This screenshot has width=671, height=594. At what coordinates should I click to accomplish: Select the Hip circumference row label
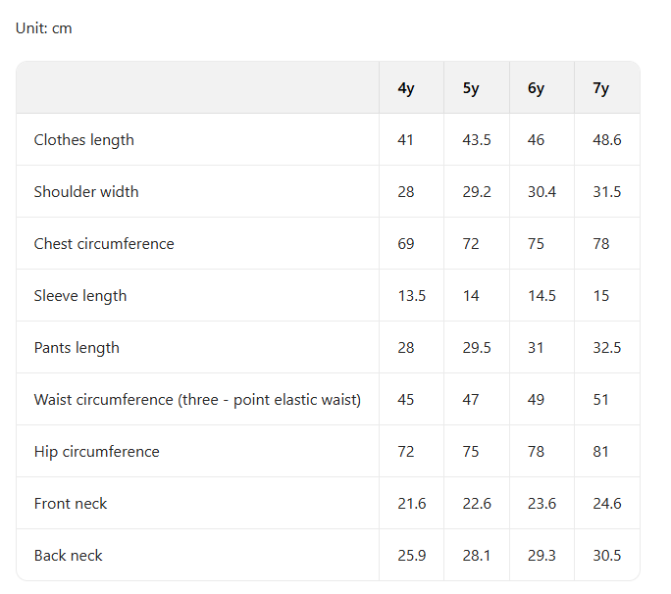[x=97, y=452]
